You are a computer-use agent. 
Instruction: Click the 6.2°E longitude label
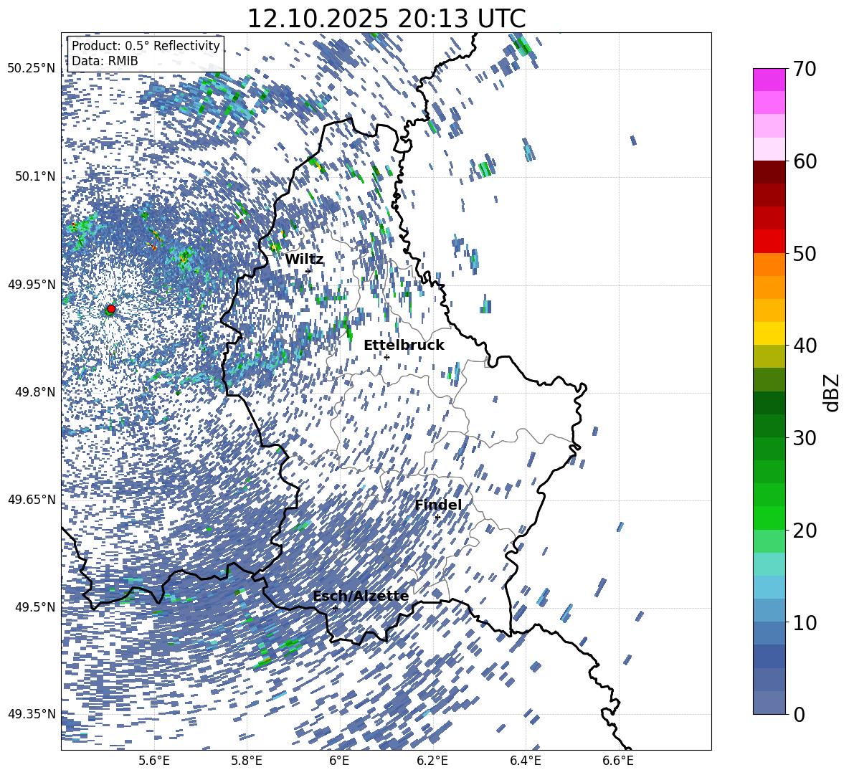[432, 761]
